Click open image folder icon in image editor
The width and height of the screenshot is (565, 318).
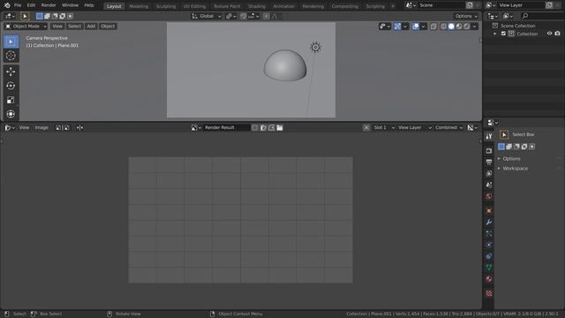(x=280, y=127)
